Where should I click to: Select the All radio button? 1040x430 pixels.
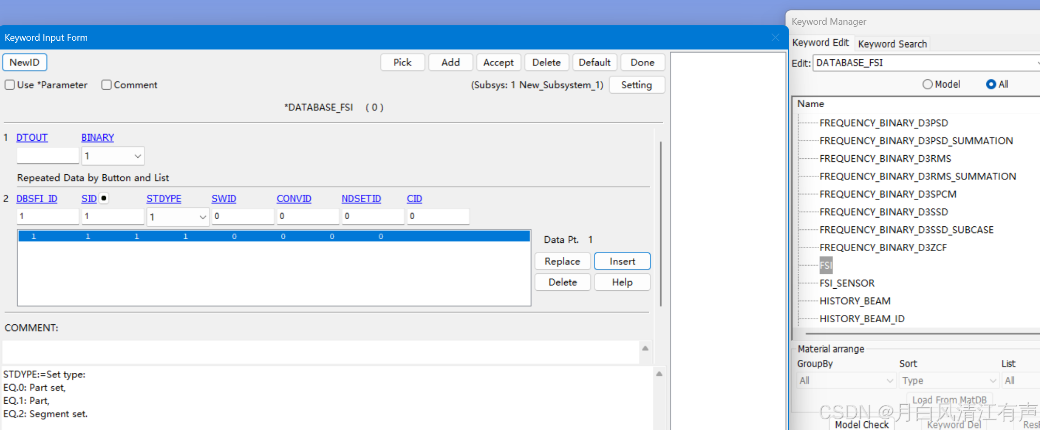[991, 84]
